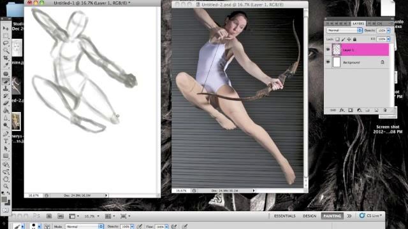Select the Clone Stamp tool
The image size is (408, 229).
pos(6,88)
